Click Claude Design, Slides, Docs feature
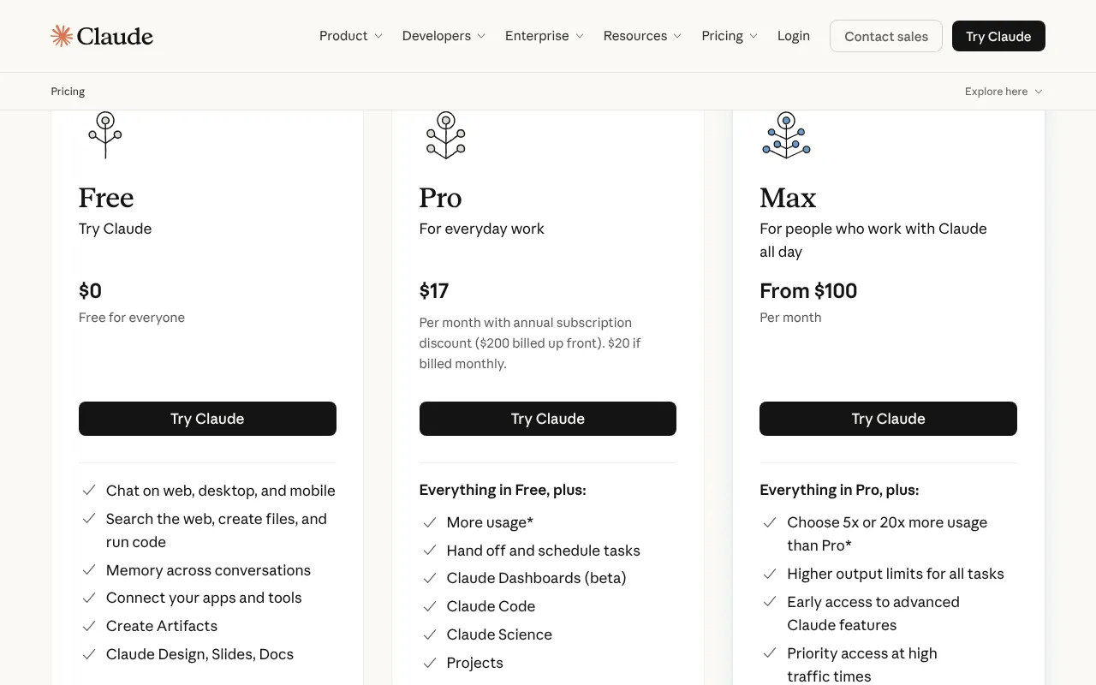Image resolution: width=1096 pixels, height=685 pixels. (x=200, y=654)
